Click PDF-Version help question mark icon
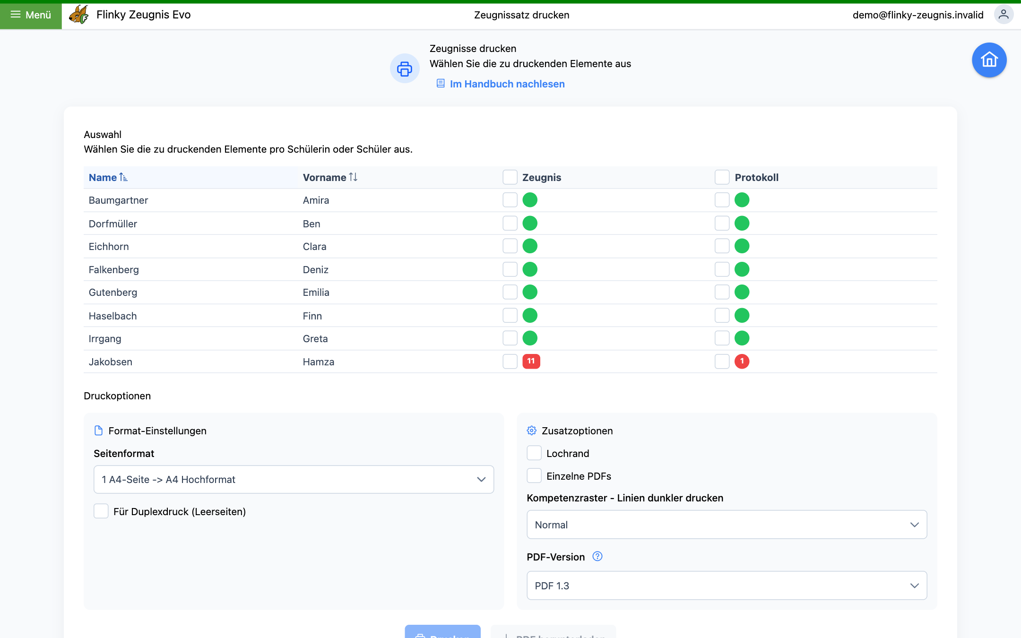 [597, 556]
